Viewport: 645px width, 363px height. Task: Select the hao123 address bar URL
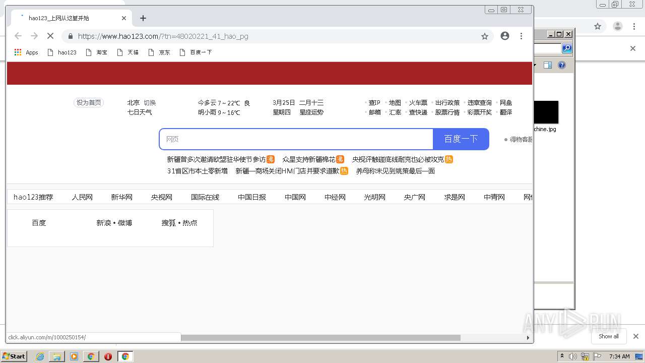pyautogui.click(x=163, y=36)
